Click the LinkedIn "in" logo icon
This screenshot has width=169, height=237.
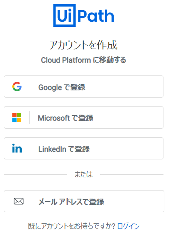tap(17, 148)
